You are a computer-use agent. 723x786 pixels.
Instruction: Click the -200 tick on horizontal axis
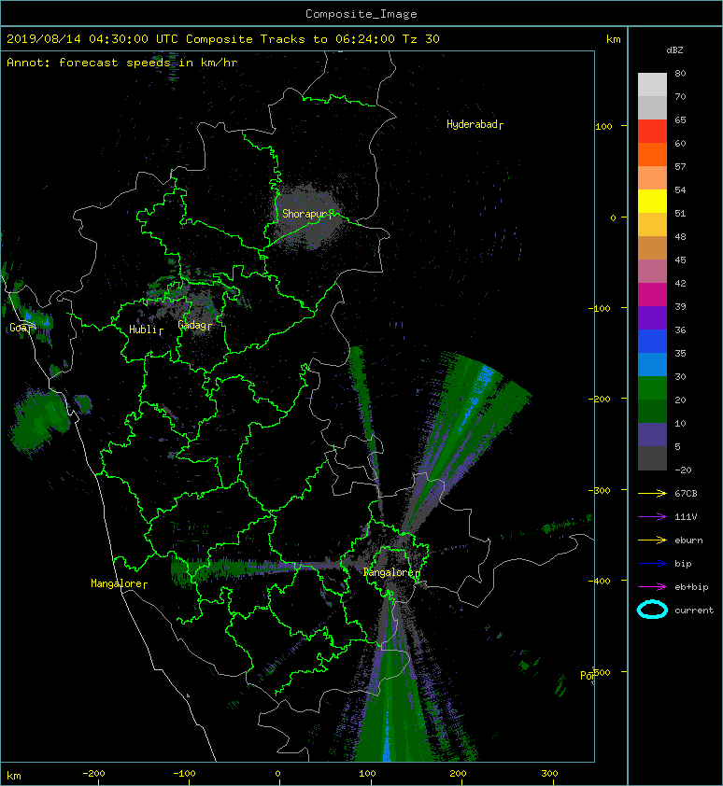(93, 774)
